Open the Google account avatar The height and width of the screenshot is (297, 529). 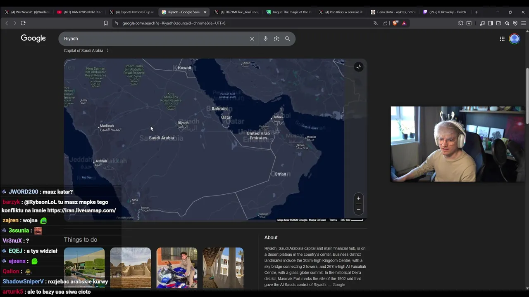(515, 39)
